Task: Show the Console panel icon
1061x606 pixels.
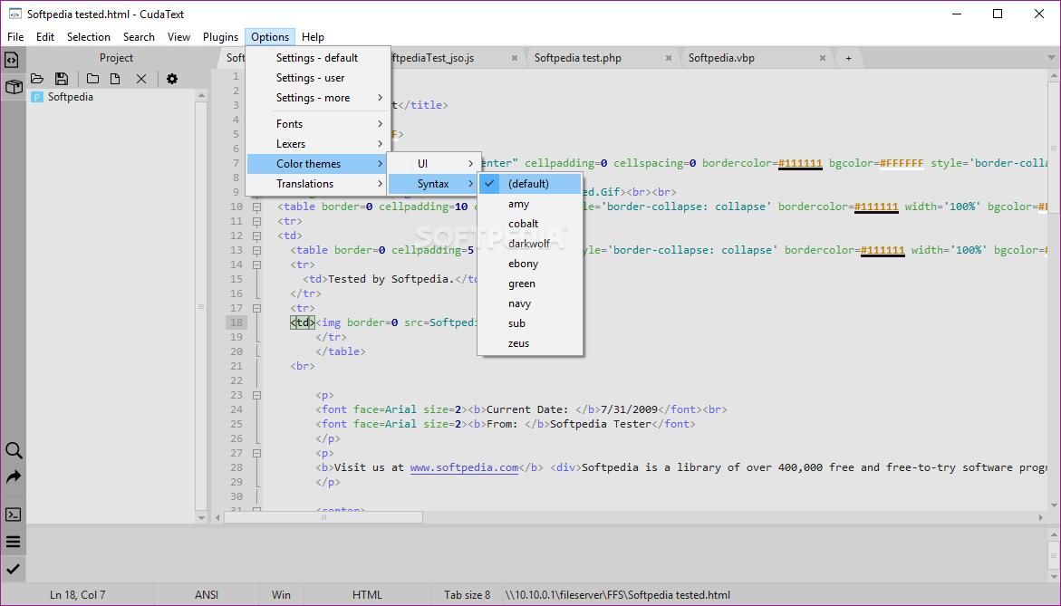Action: click(13, 515)
